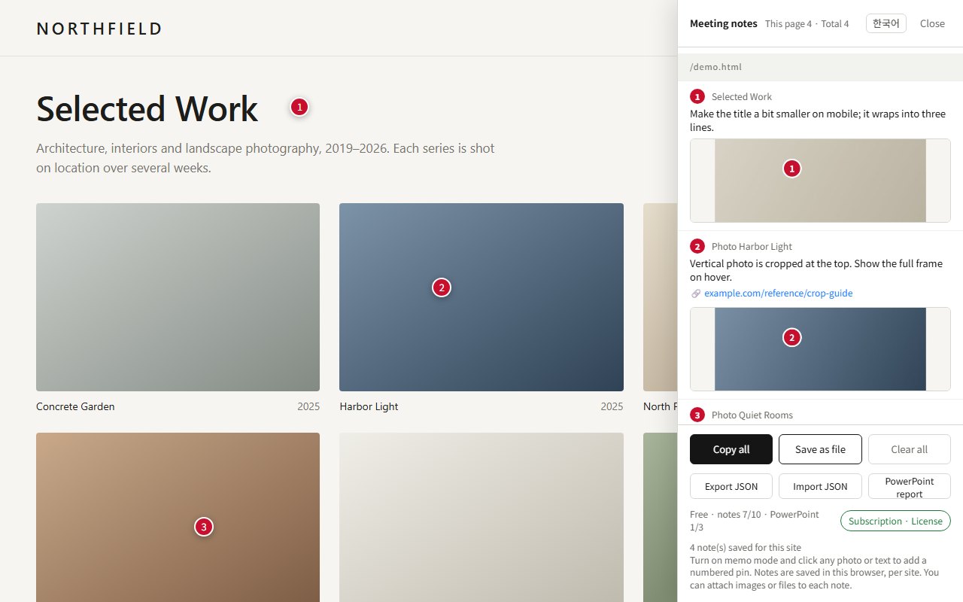
Task: Click "Free · notes 7/10" usage text
Action: [755, 521]
